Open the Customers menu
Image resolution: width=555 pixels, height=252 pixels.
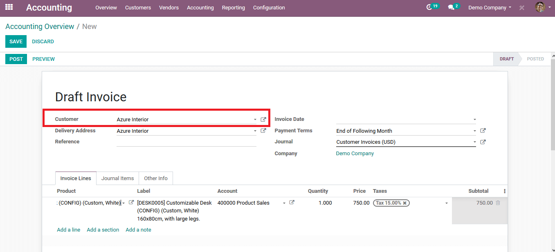tap(138, 7)
